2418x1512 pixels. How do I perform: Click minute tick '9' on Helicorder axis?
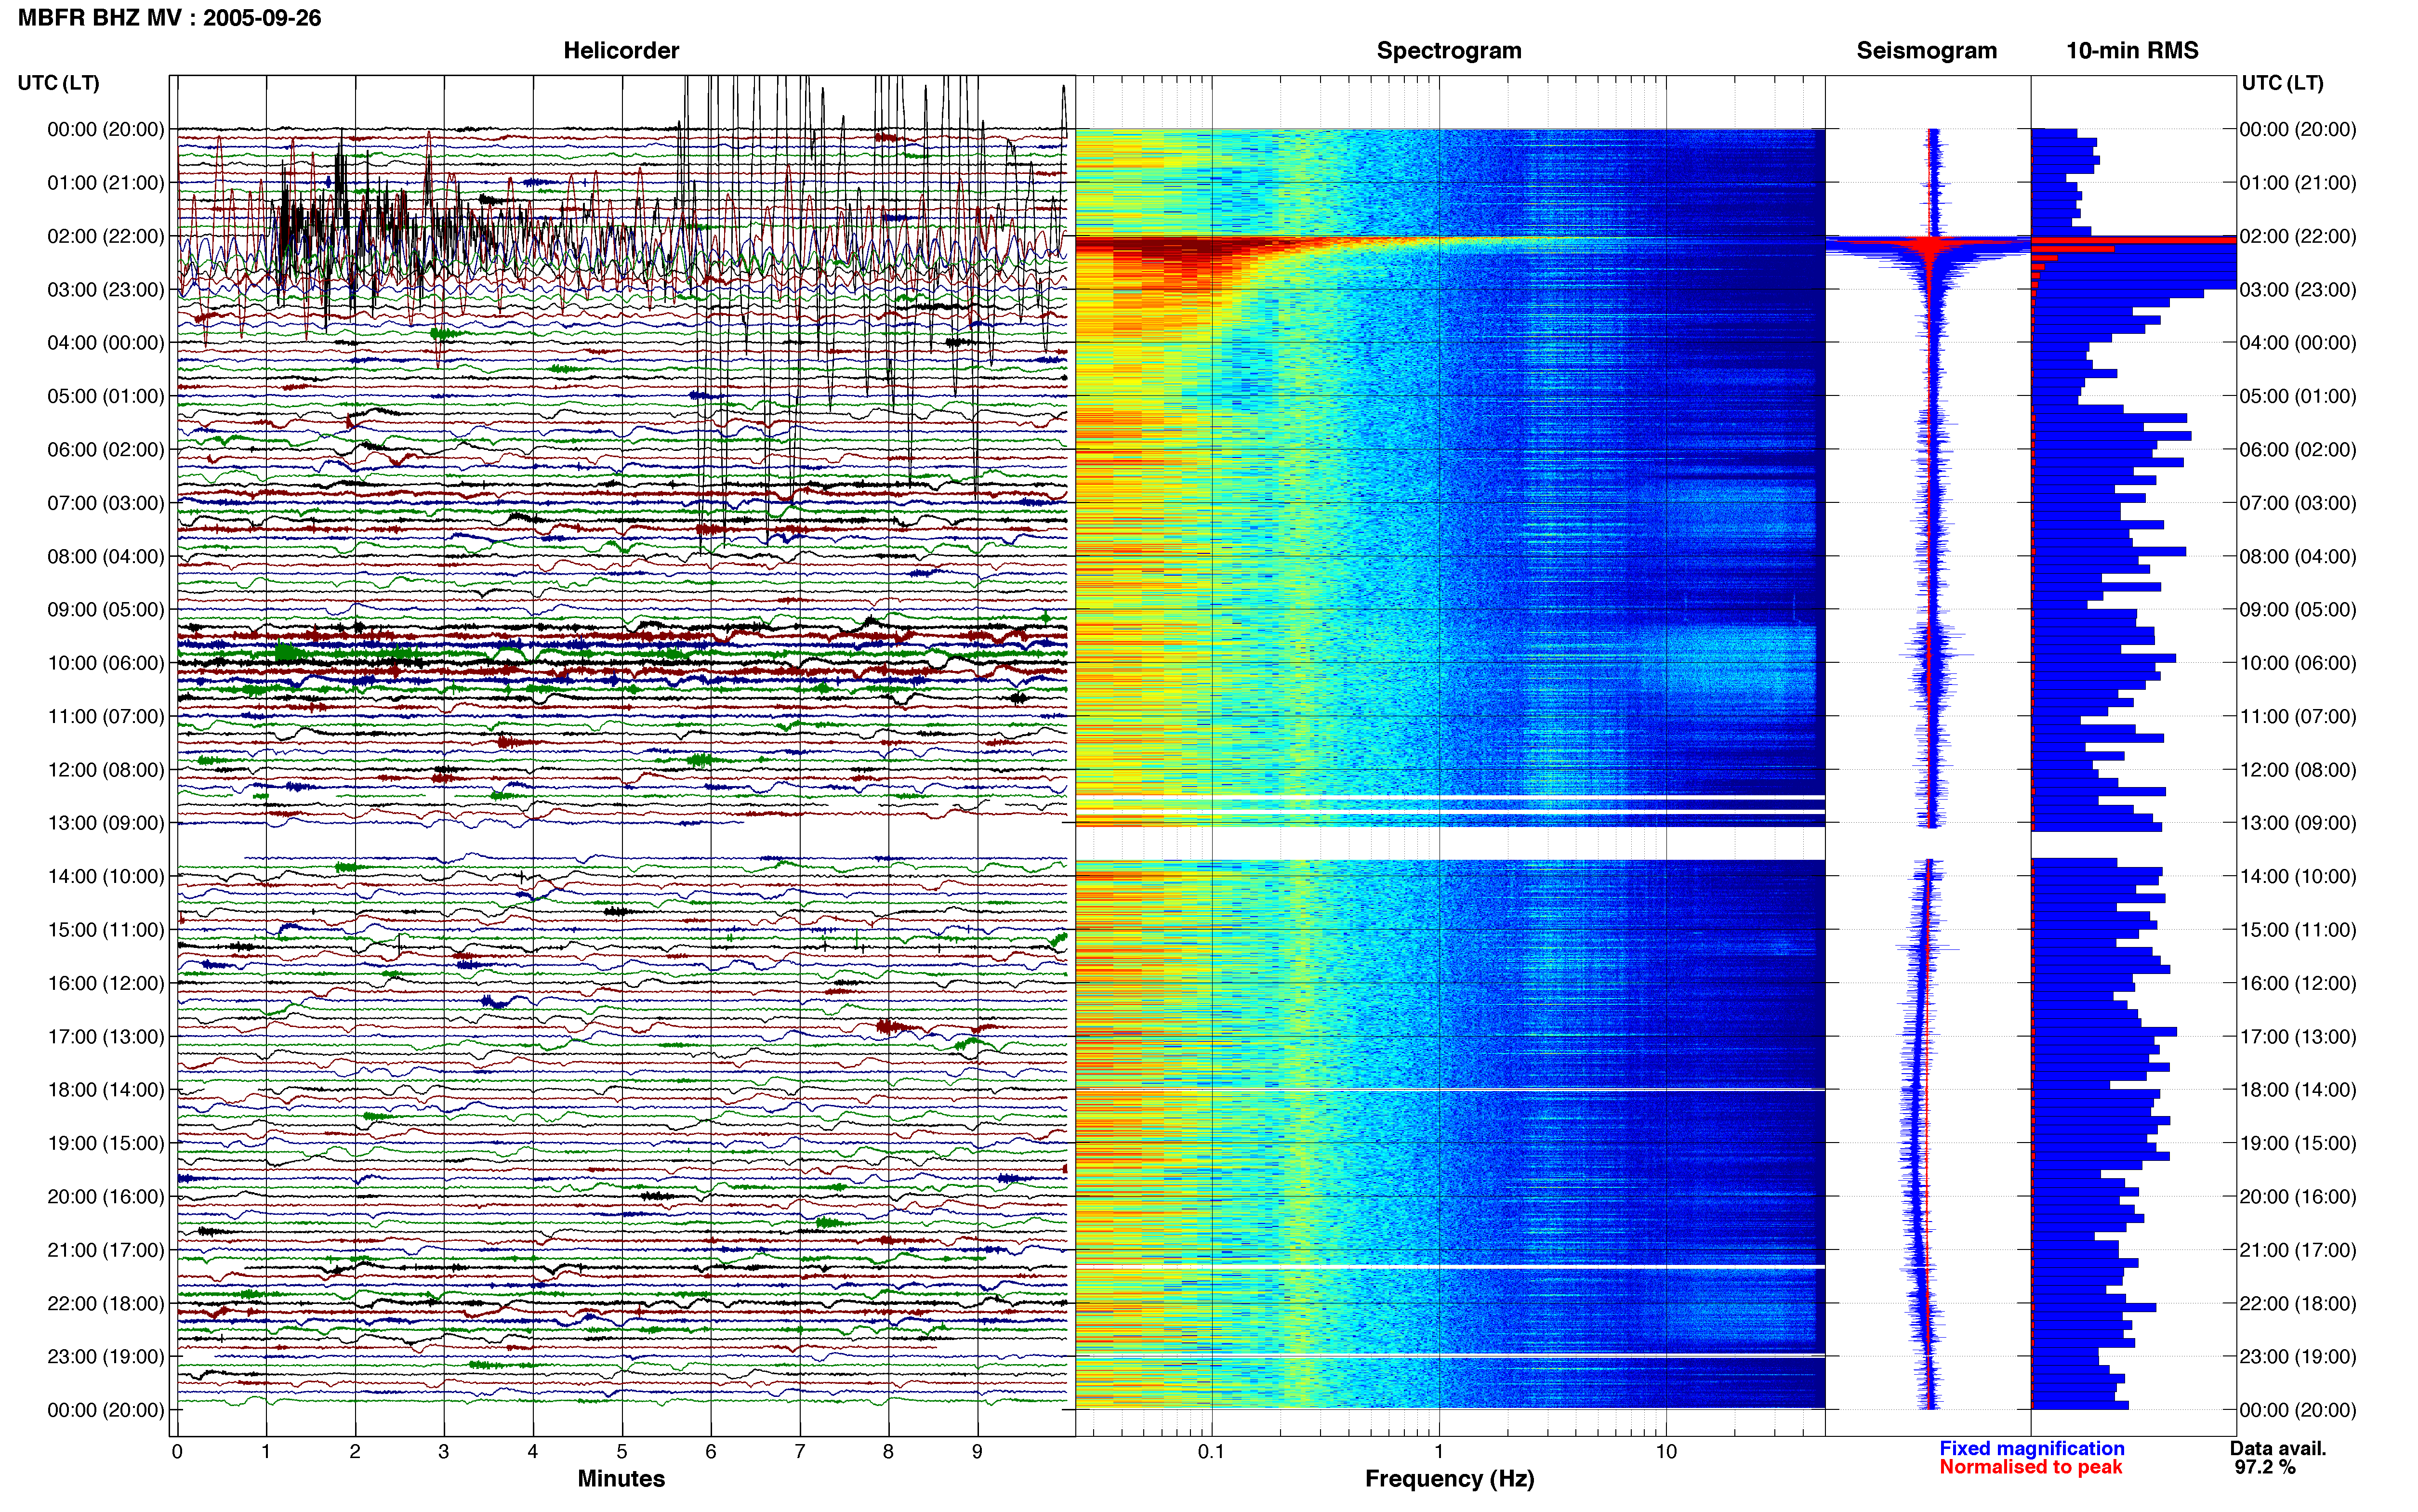[x=977, y=1452]
